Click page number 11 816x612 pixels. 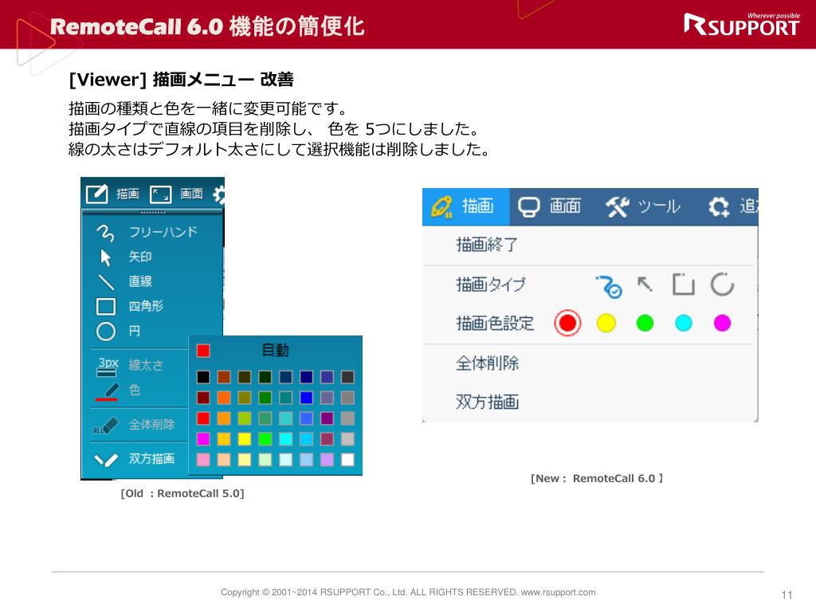pos(787,594)
